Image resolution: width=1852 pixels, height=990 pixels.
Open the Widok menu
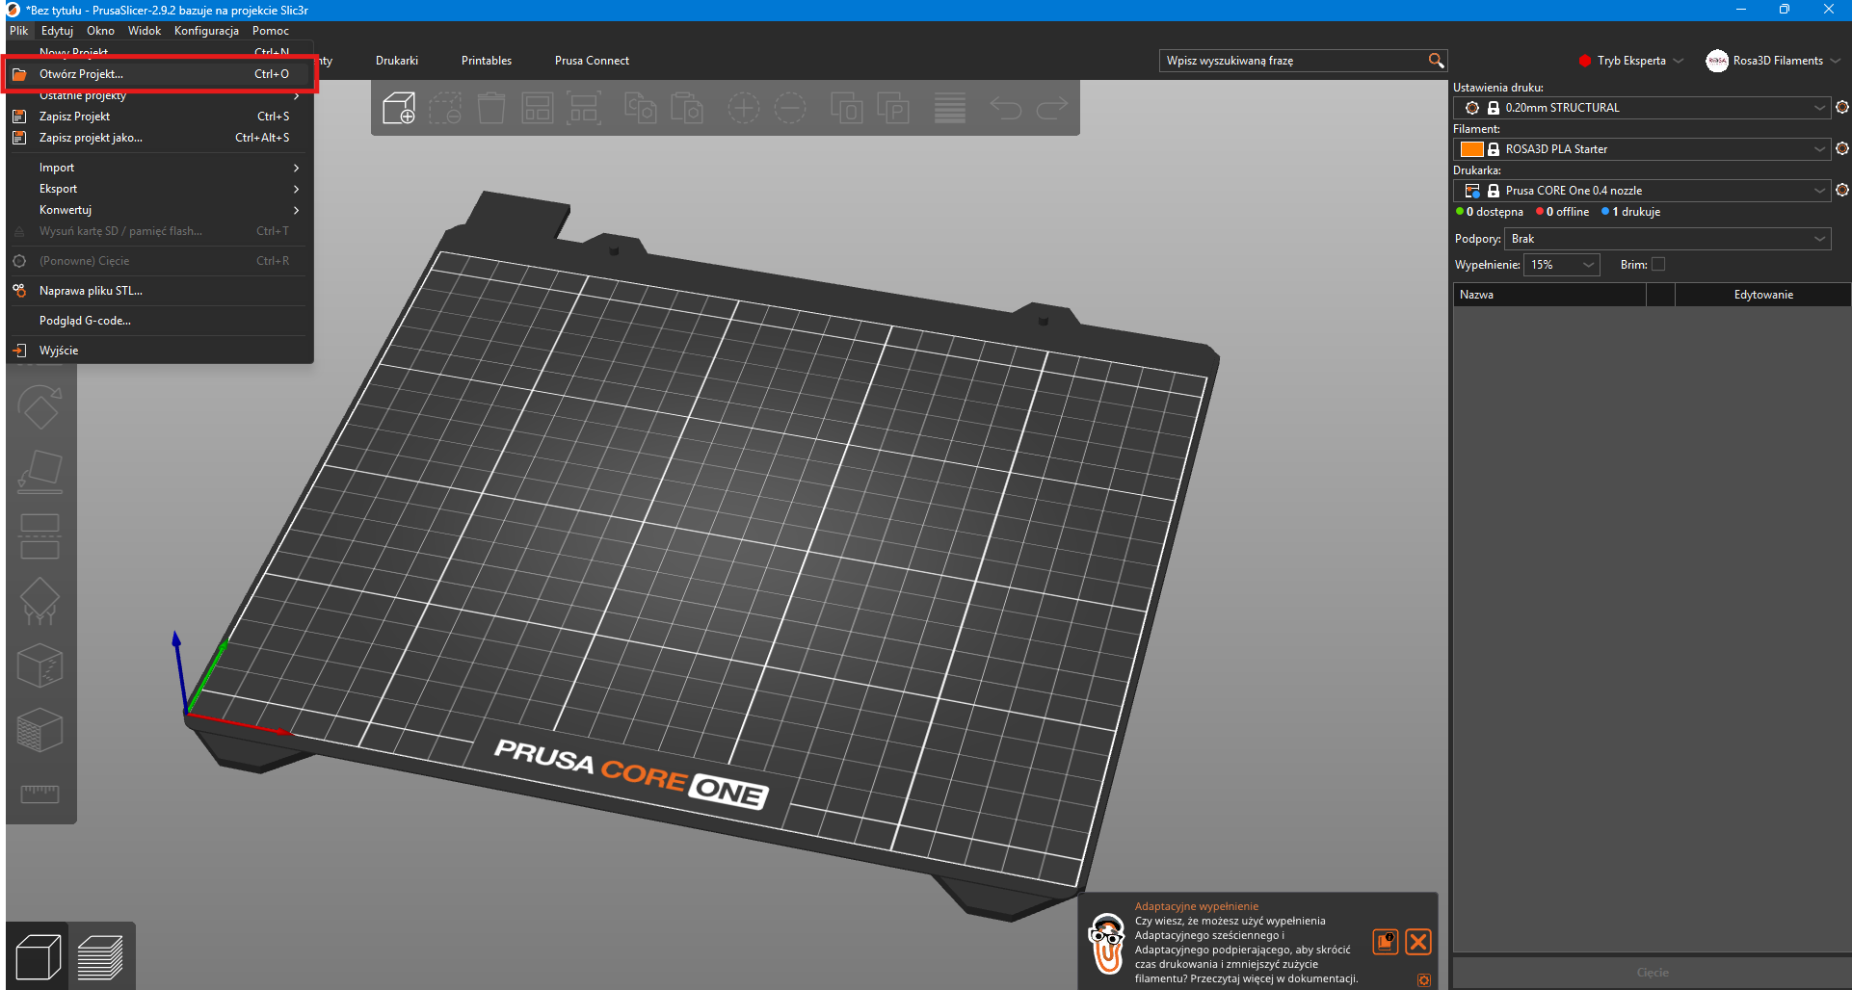pyautogui.click(x=145, y=31)
